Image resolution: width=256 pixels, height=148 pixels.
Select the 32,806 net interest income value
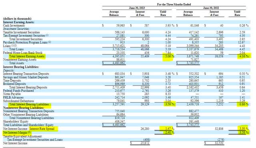(219, 129)
